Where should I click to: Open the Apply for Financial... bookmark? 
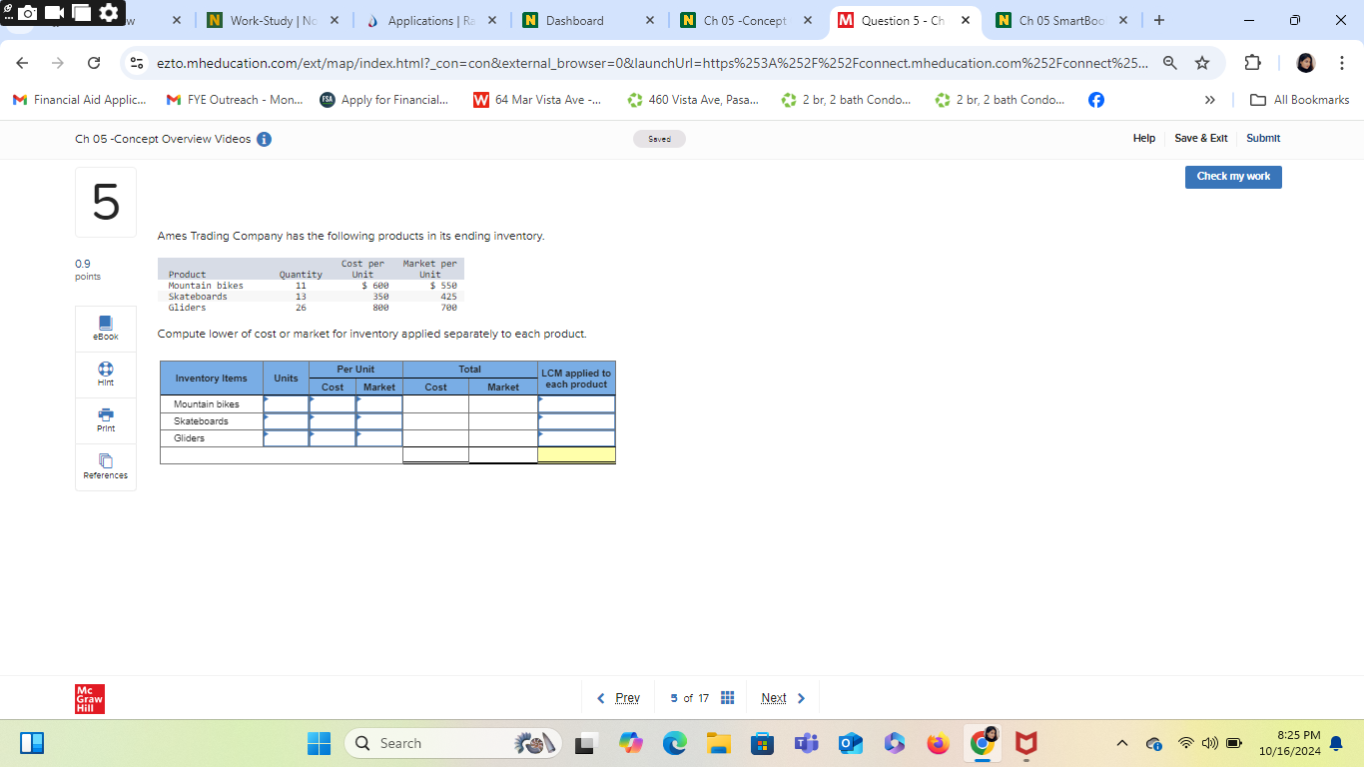pos(383,100)
